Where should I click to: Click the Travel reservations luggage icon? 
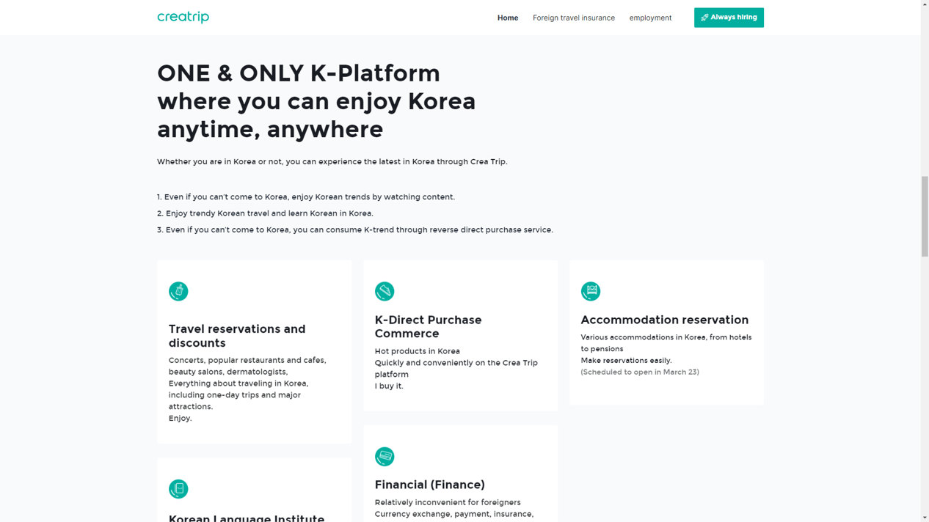(x=178, y=291)
